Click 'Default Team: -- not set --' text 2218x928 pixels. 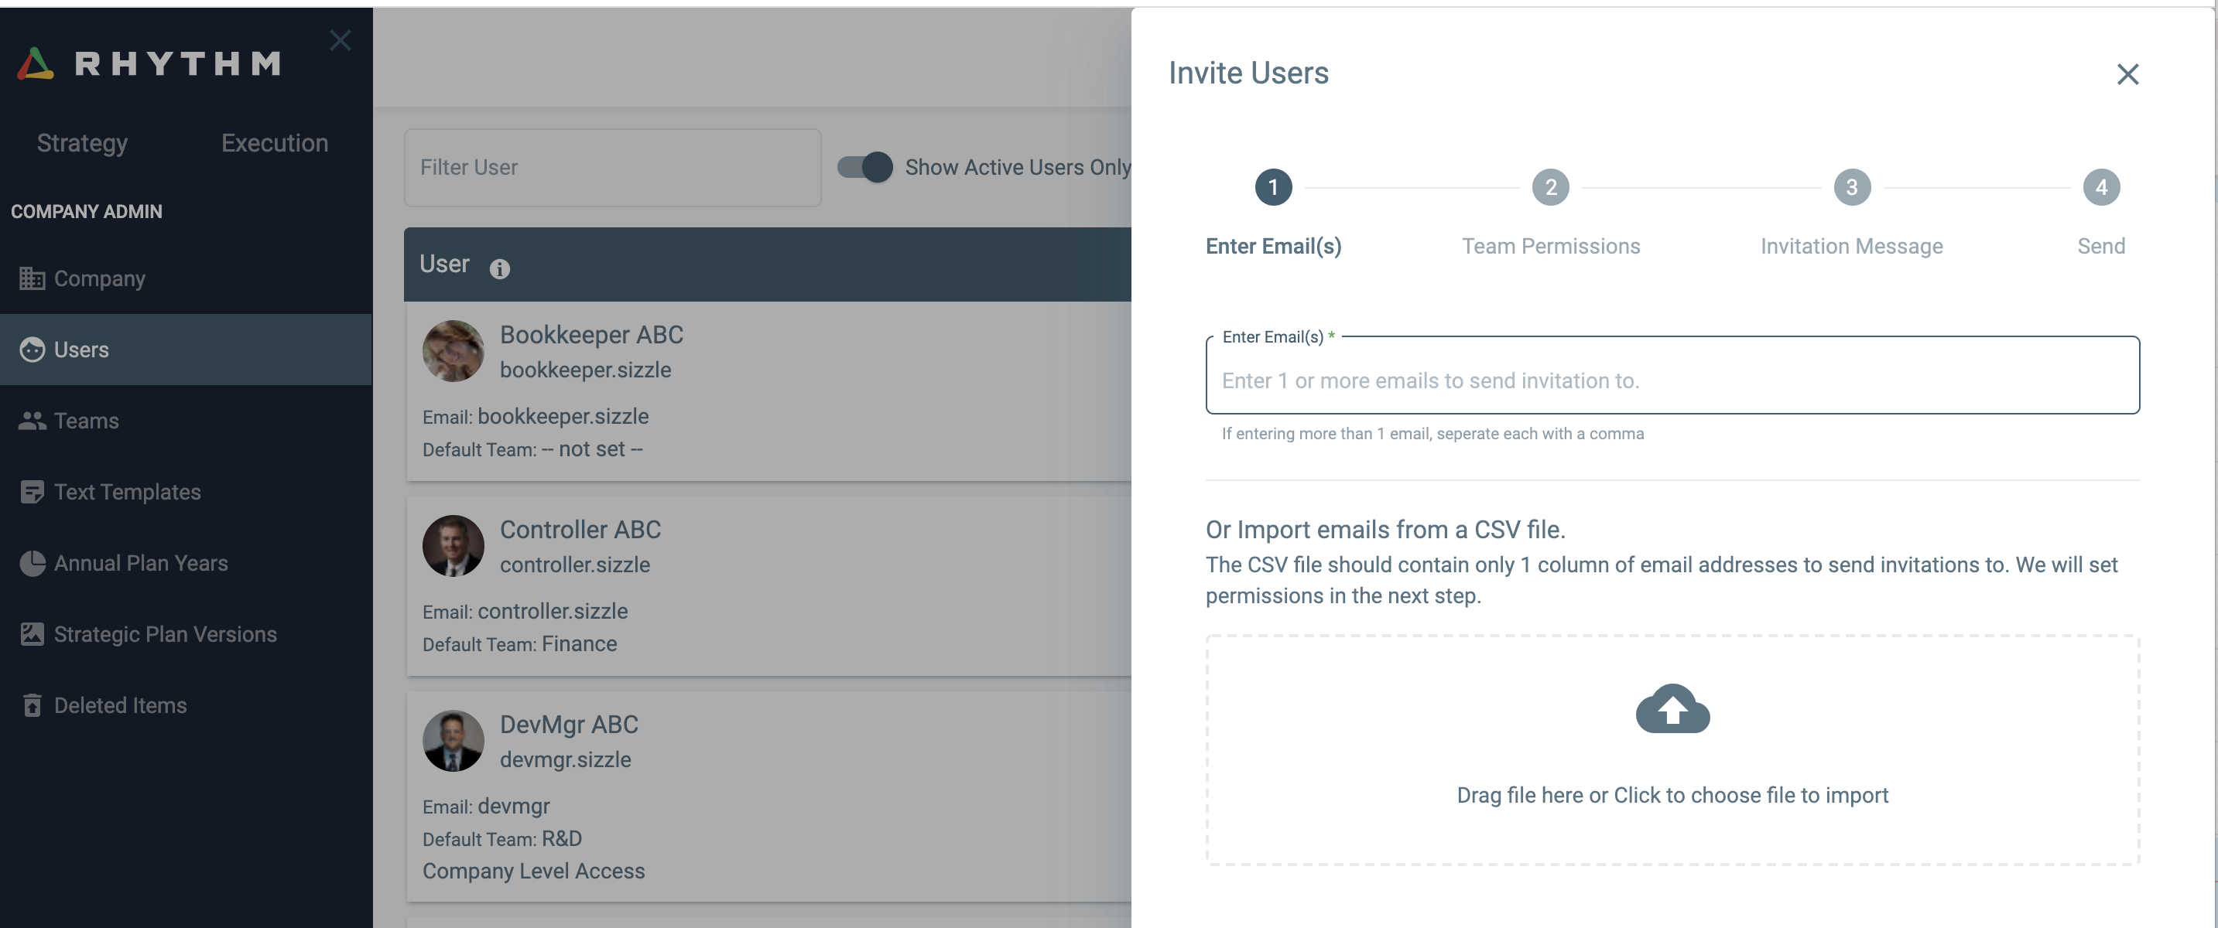coord(532,449)
